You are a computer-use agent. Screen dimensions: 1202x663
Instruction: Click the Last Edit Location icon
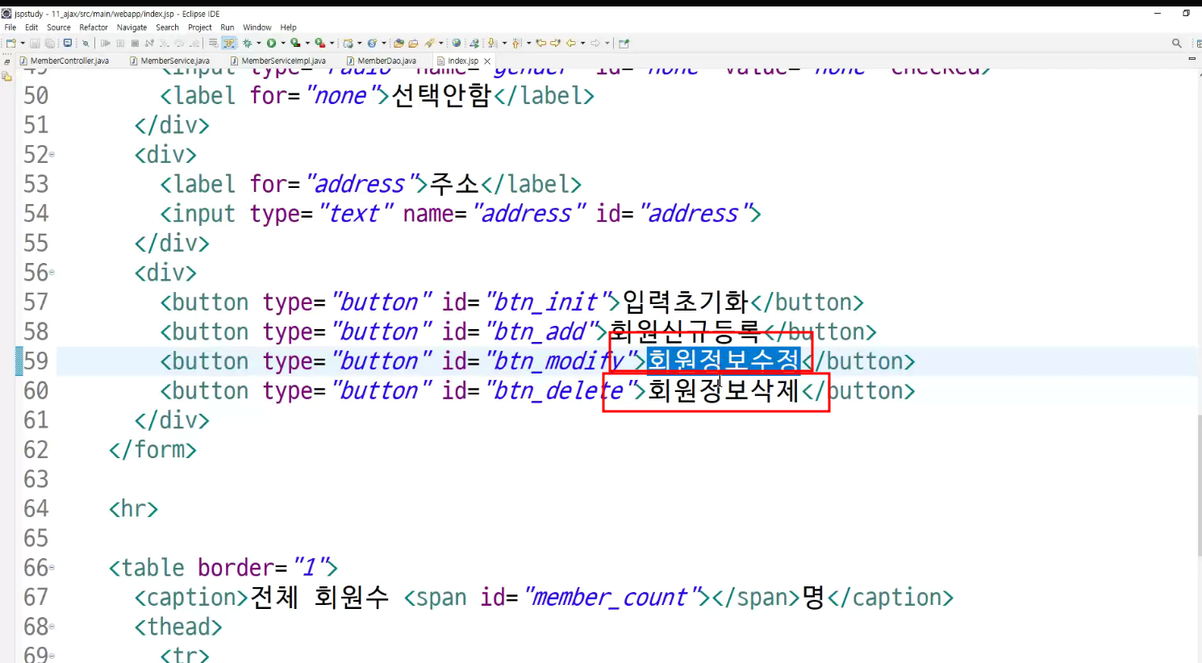click(x=541, y=43)
